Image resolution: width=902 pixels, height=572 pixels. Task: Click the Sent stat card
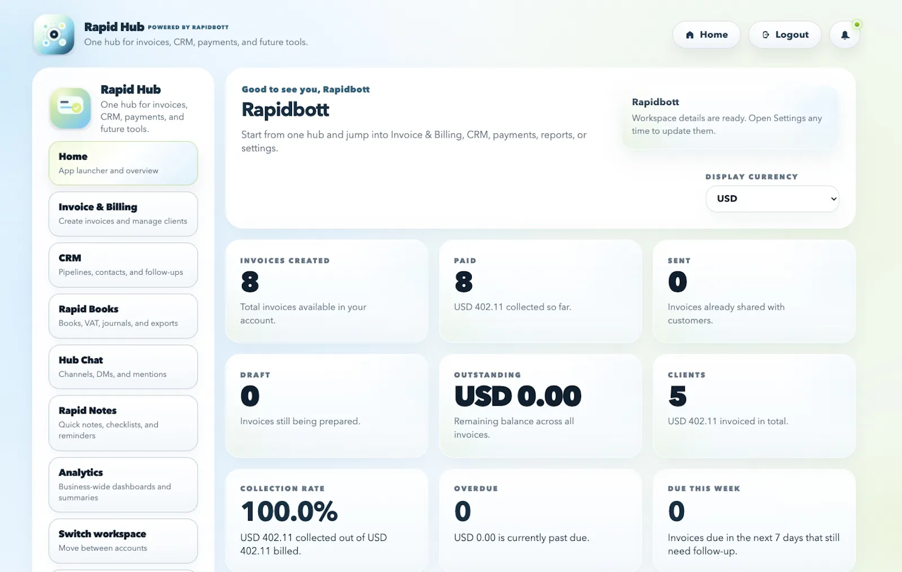pyautogui.click(x=754, y=291)
